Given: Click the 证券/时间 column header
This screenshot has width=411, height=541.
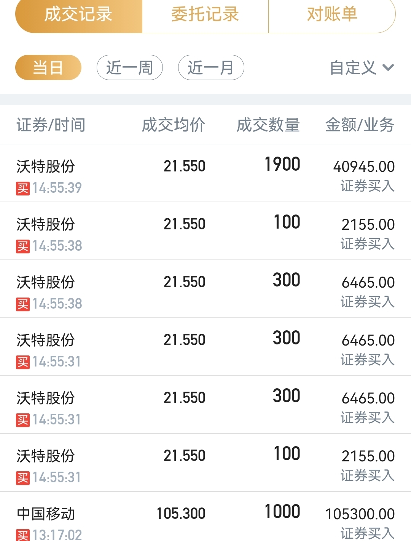Looking at the screenshot, I should tap(51, 125).
